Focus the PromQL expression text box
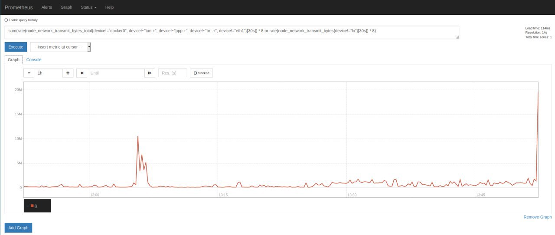Screen dimensions: 555x235 pos(232,33)
